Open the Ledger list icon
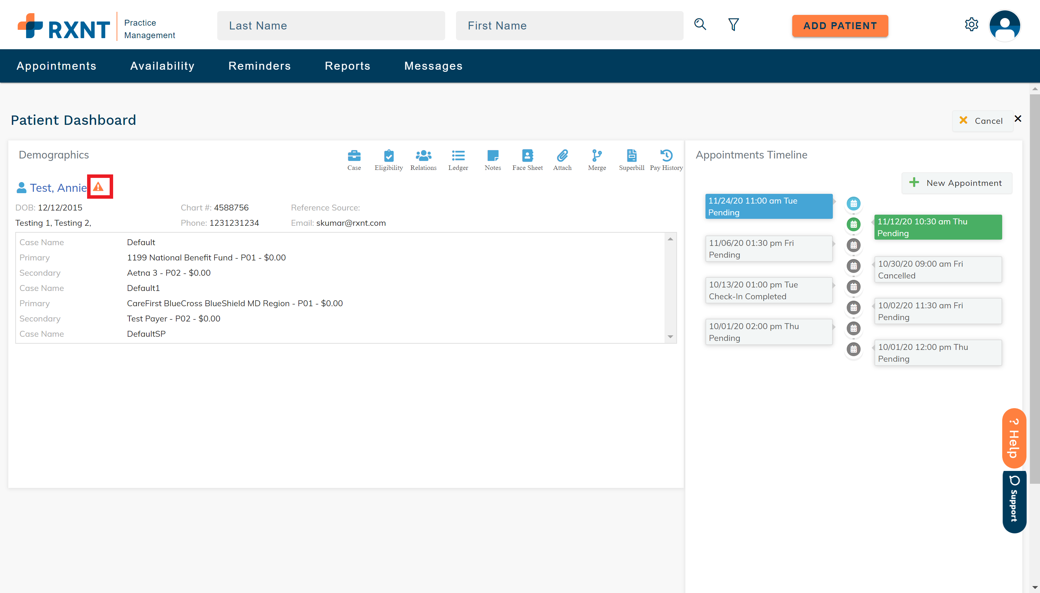Image resolution: width=1040 pixels, height=593 pixels. pyautogui.click(x=458, y=156)
